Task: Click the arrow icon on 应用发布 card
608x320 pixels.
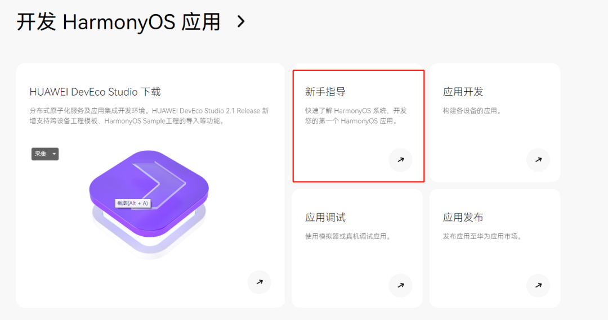Action: pyautogui.click(x=538, y=286)
